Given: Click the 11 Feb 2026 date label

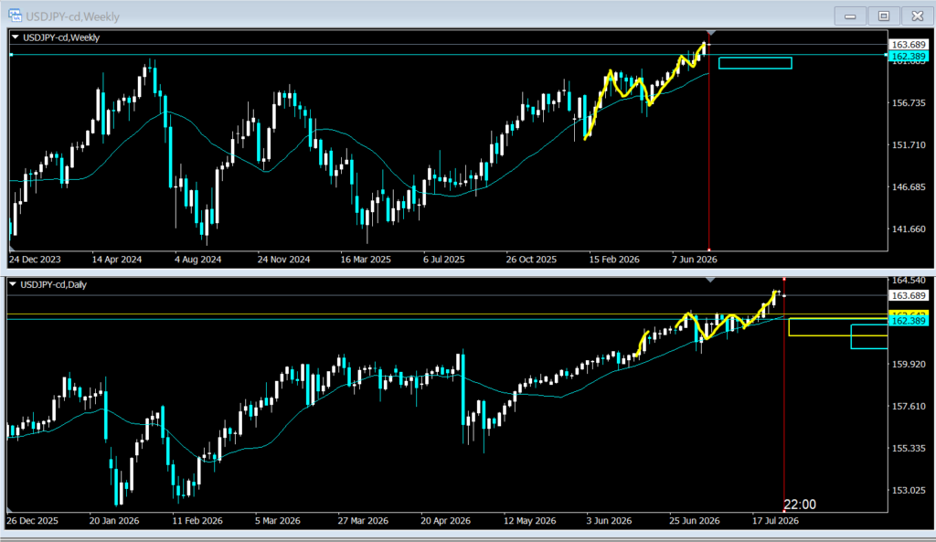Looking at the screenshot, I should click(197, 520).
